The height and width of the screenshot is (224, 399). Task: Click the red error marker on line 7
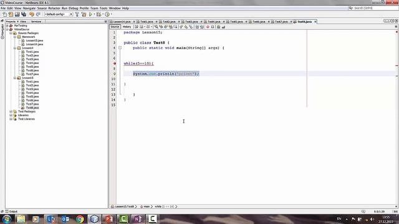tap(115, 63)
